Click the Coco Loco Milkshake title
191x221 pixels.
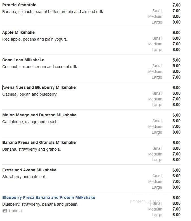coord(23,60)
